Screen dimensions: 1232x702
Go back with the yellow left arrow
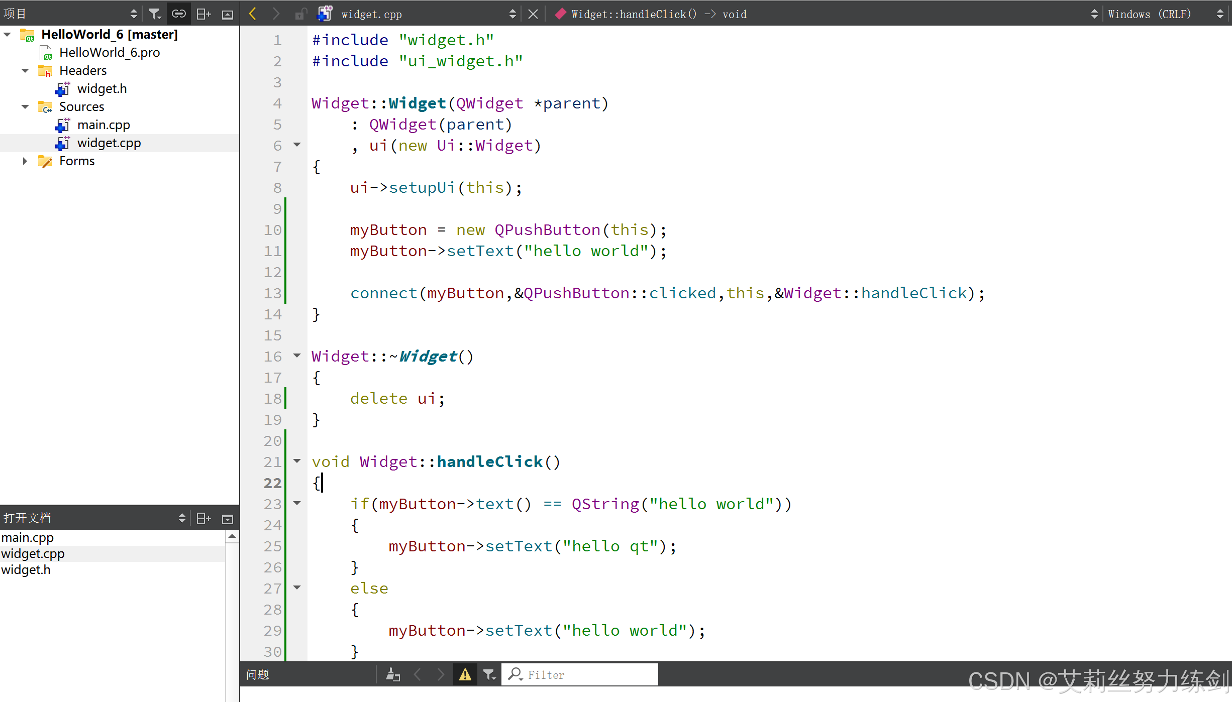253,14
